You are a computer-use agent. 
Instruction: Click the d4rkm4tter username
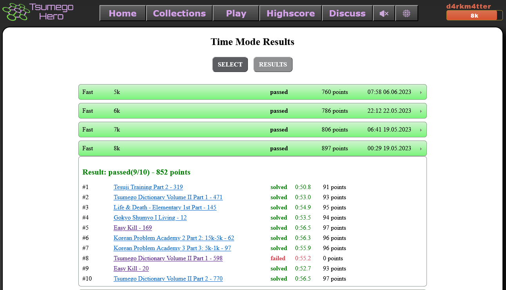468,6
